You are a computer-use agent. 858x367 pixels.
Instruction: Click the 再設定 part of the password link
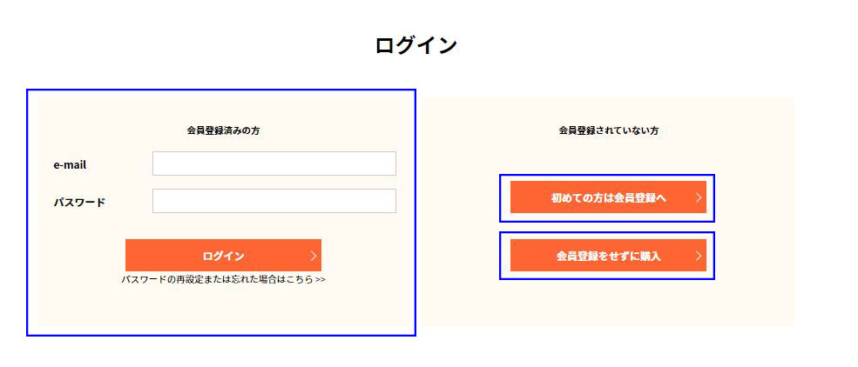click(x=187, y=280)
